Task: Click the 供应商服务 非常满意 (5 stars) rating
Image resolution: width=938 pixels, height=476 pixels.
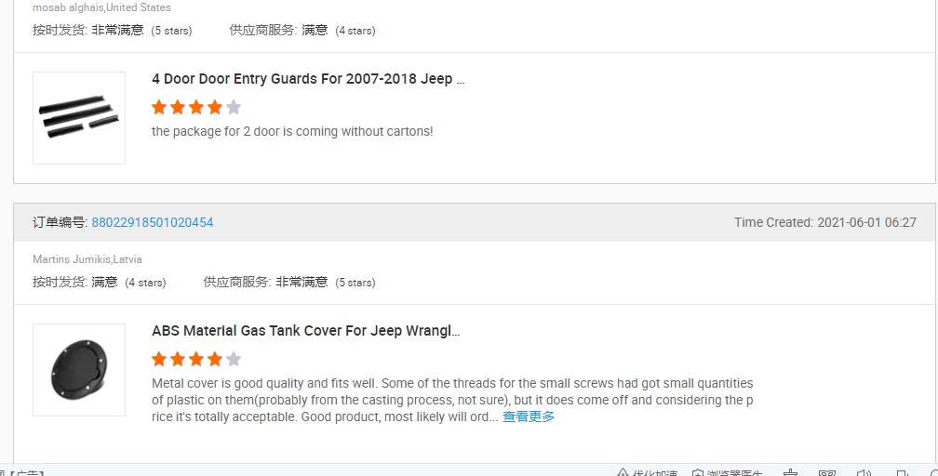Action: click(289, 283)
